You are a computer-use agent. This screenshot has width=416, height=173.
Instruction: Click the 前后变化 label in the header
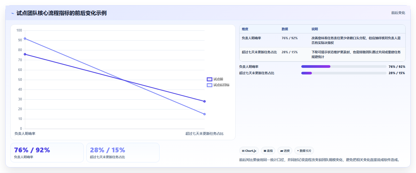point(398,13)
